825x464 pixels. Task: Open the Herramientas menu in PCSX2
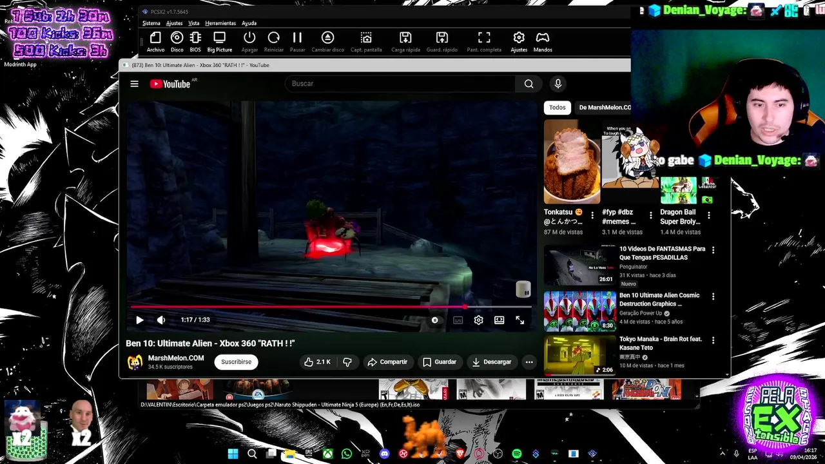pos(220,23)
